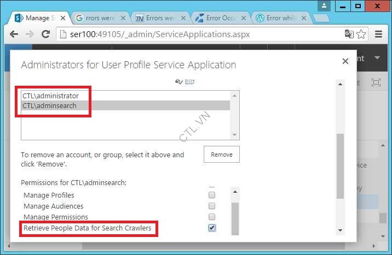The image size is (392, 255).
Task: Bookmark this page with the star icon
Action: pyautogui.click(x=361, y=34)
